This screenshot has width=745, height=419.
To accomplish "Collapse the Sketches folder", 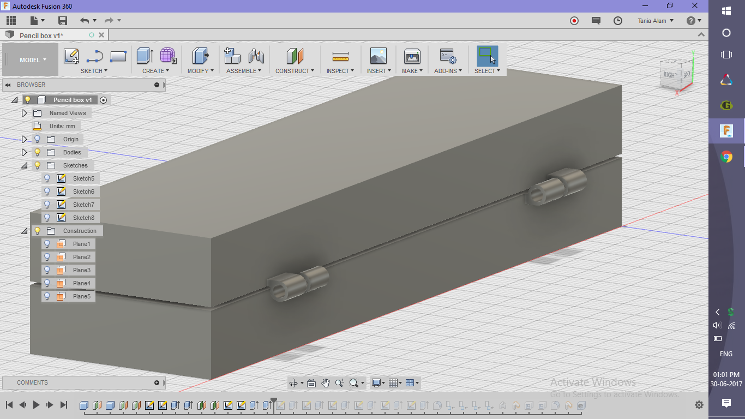I will pyautogui.click(x=24, y=165).
